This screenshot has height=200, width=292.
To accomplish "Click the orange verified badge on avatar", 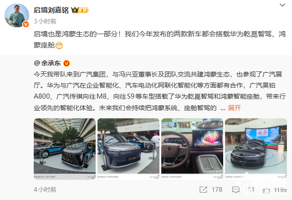I will [x=26, y=24].
